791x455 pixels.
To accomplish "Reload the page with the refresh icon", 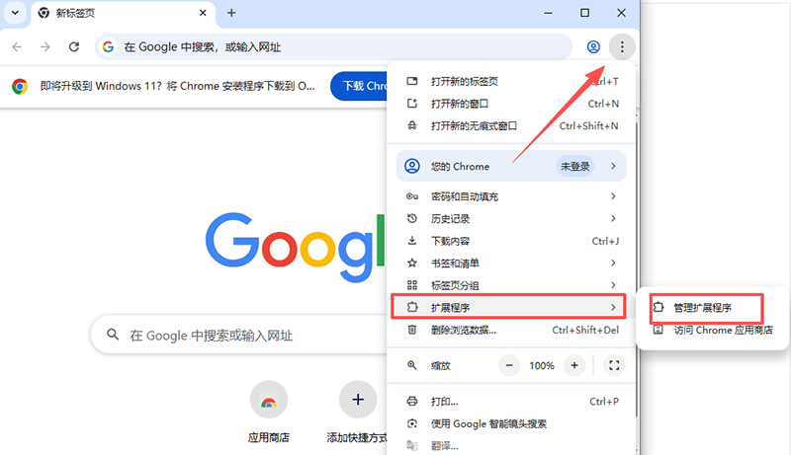I will pyautogui.click(x=74, y=46).
